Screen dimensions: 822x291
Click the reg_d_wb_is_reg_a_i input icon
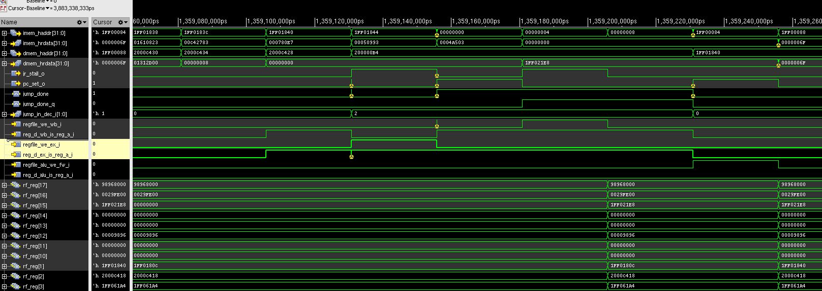click(x=16, y=134)
